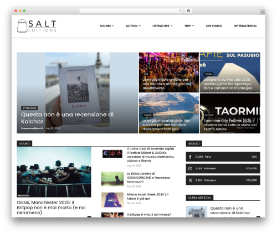This screenshot has height=234, width=277.
Task: Click the Letteratura category tag
Action: coord(29,108)
